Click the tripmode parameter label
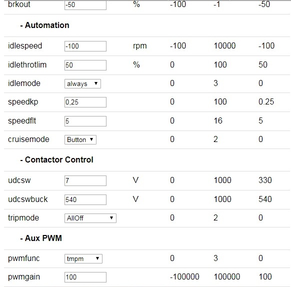Screen dimensions: 291x287 [x=23, y=218]
